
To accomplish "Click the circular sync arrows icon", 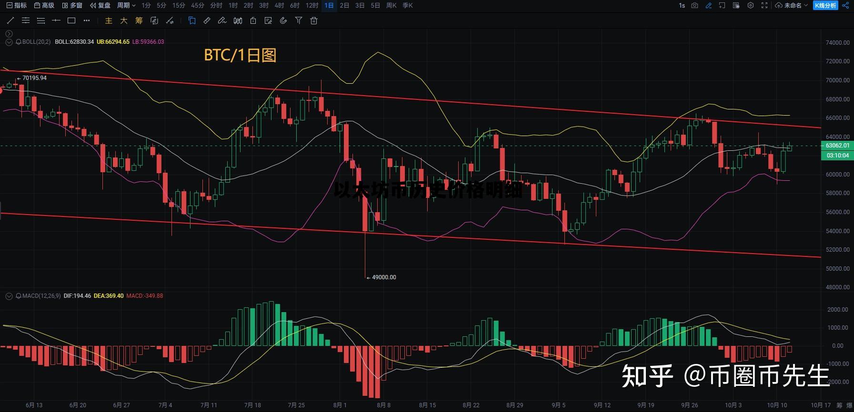I will tap(154, 20).
